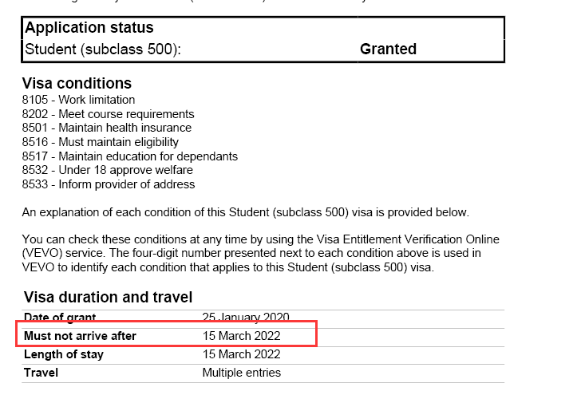Screen dimensions: 569x395
Task: Select the "Multiple entries" value
Action: pos(241,373)
